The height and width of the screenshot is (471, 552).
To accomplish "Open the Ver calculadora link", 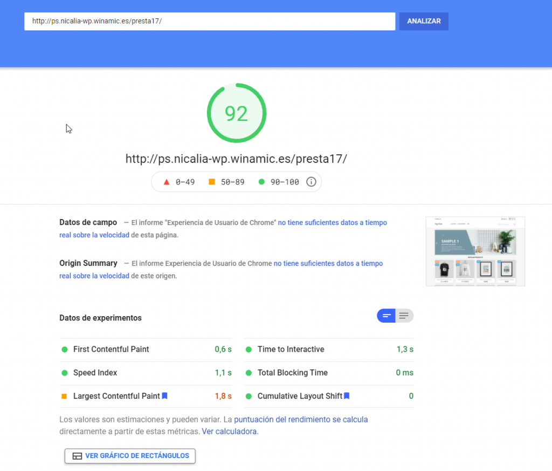I will pyautogui.click(x=230, y=432).
